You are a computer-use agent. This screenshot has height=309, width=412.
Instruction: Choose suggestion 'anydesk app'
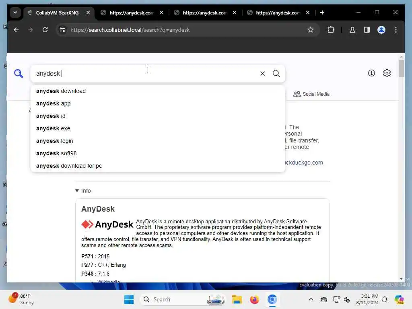pyautogui.click(x=158, y=103)
